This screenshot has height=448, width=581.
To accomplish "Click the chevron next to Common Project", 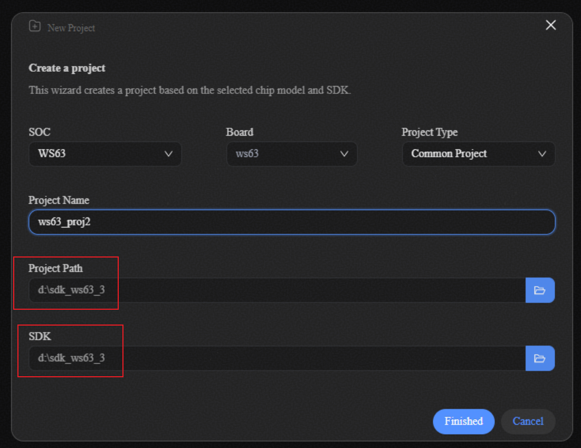I will coord(541,154).
